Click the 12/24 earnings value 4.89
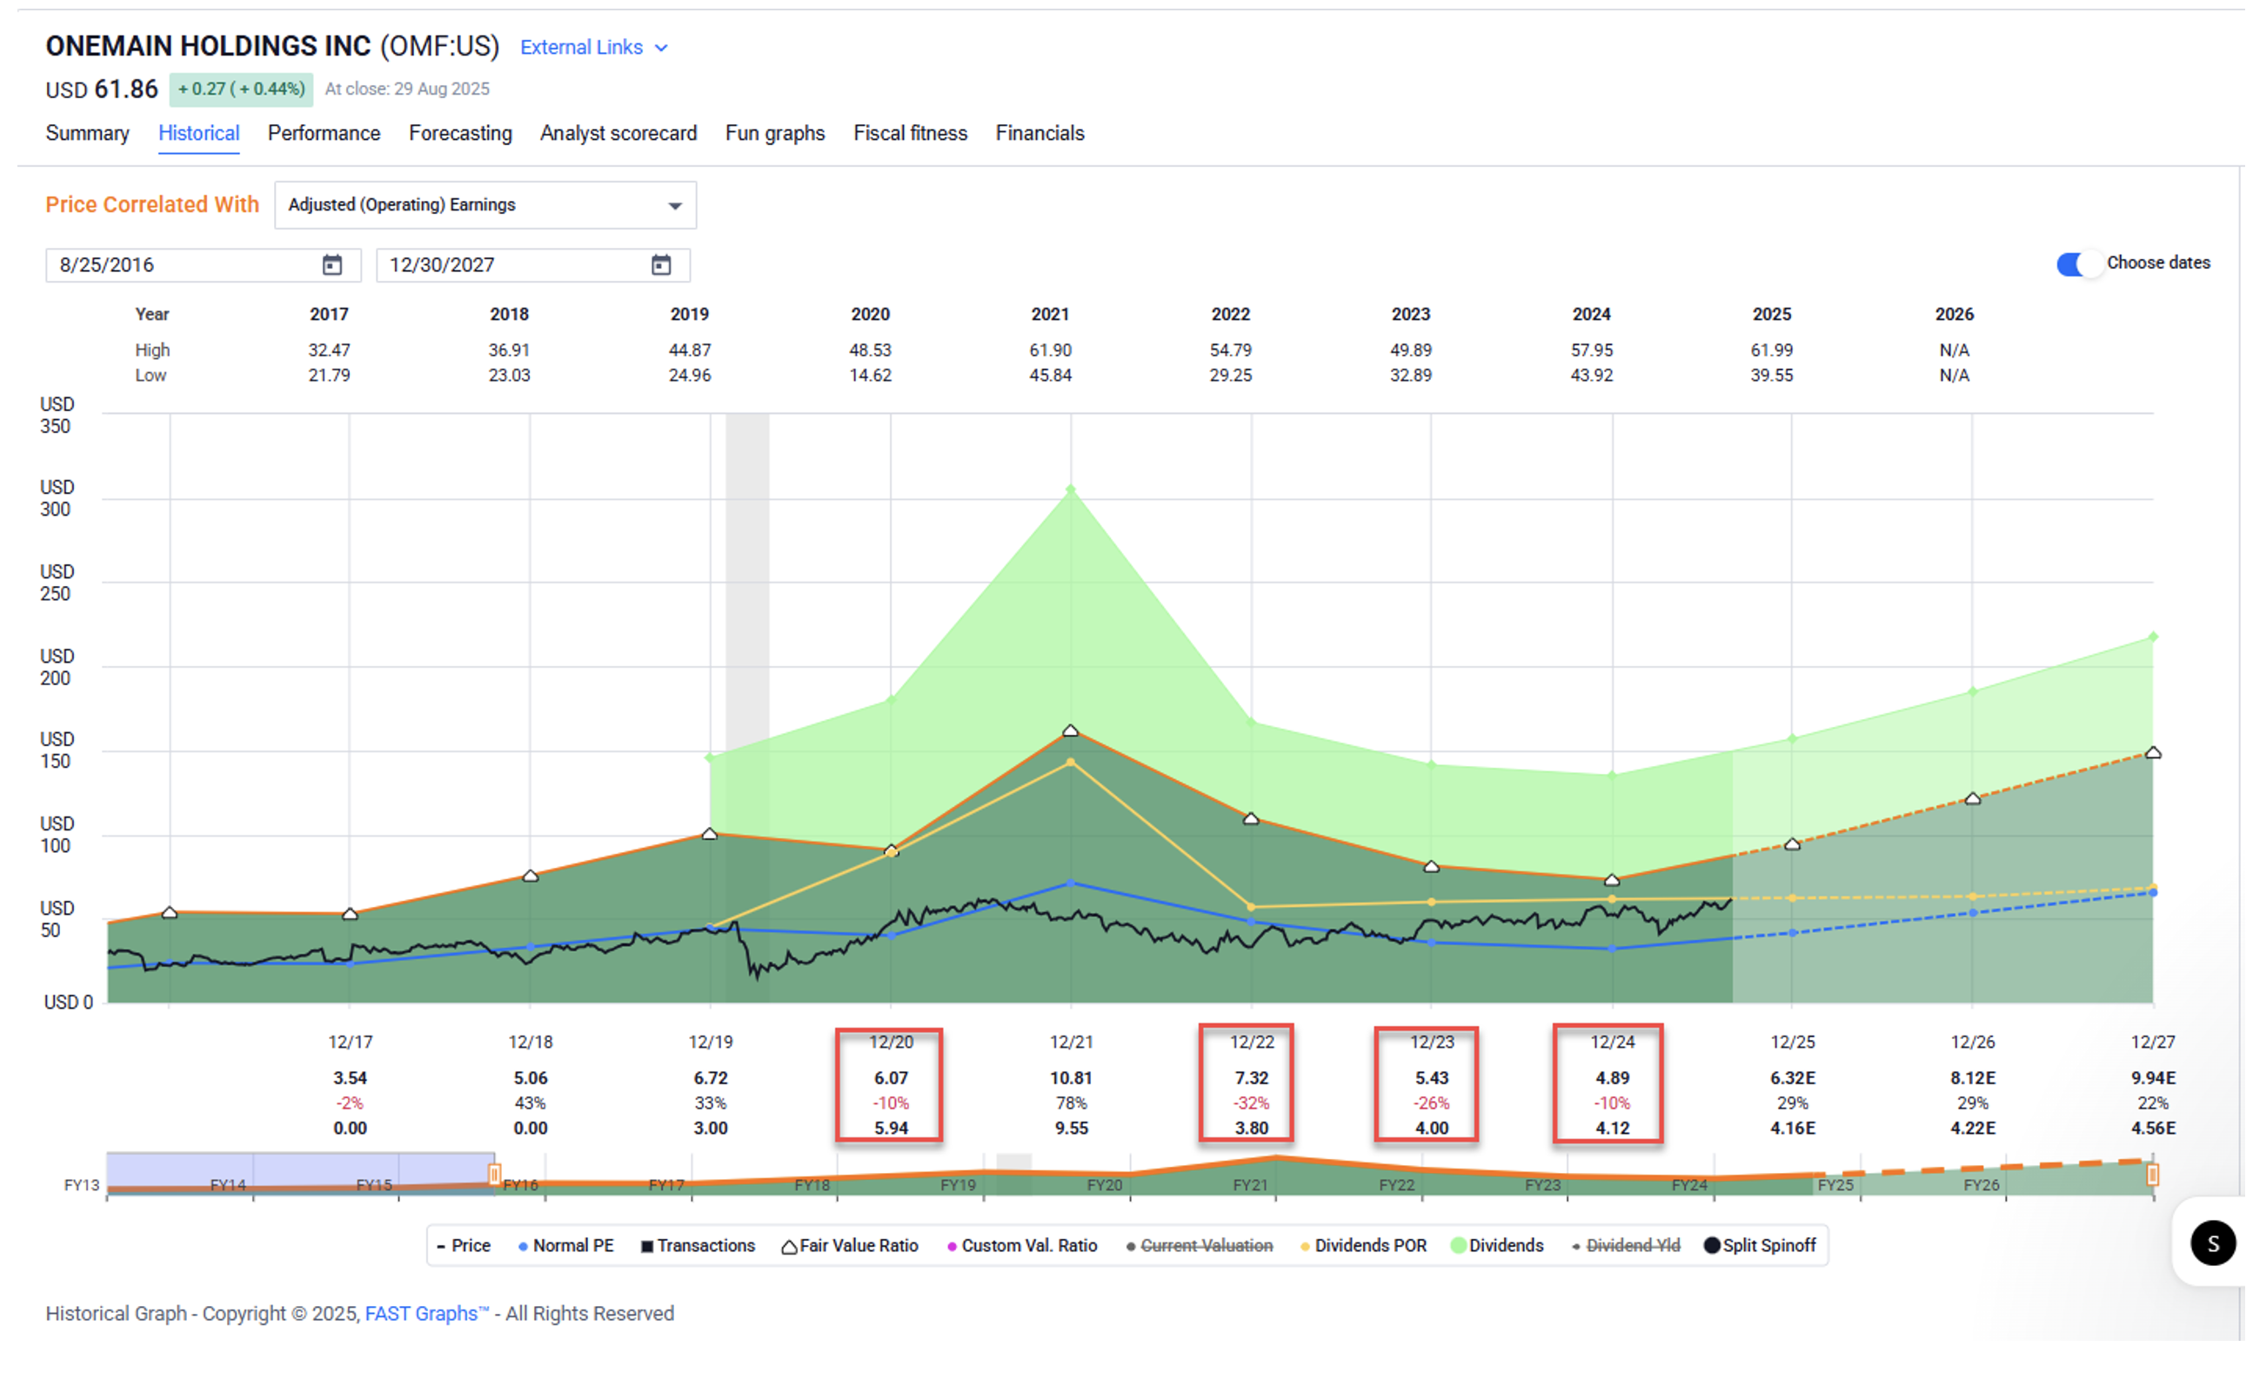 pos(1612,1078)
